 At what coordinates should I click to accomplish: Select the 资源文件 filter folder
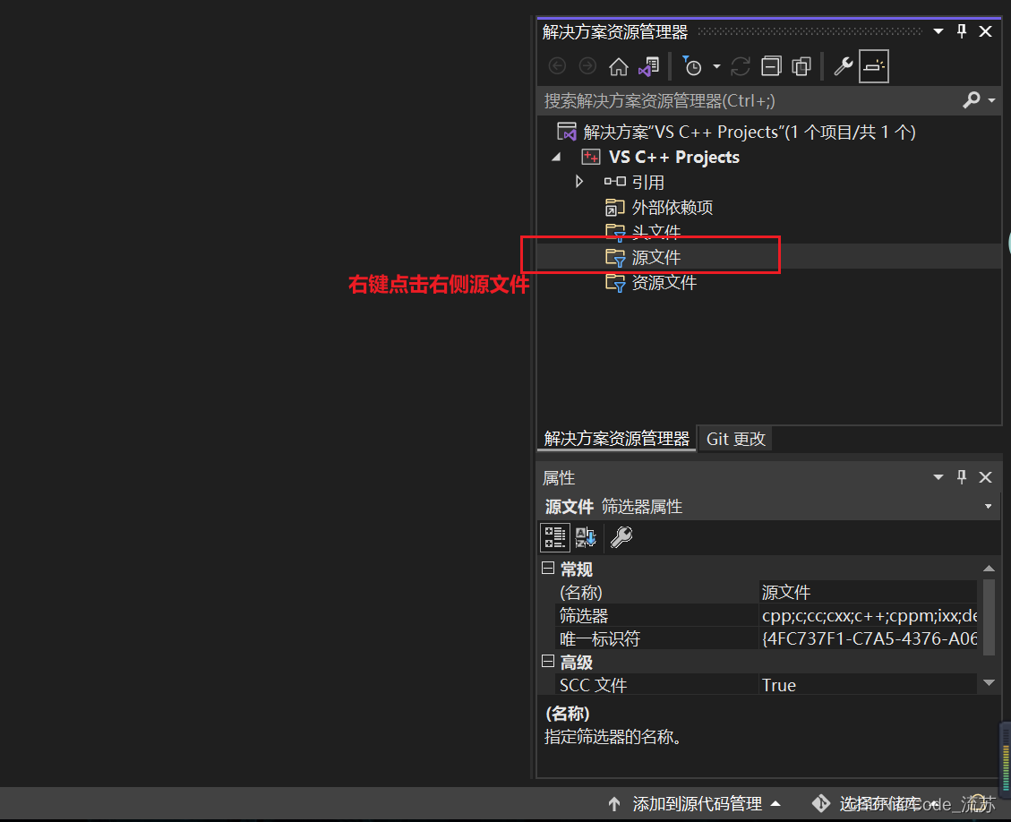(651, 282)
